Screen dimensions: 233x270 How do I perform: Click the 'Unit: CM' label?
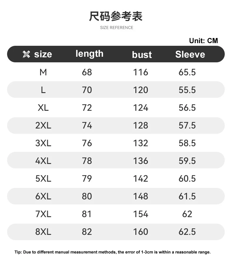(204, 40)
